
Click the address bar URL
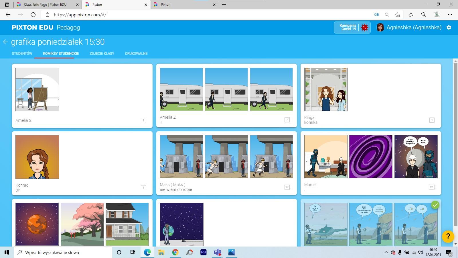point(80,15)
